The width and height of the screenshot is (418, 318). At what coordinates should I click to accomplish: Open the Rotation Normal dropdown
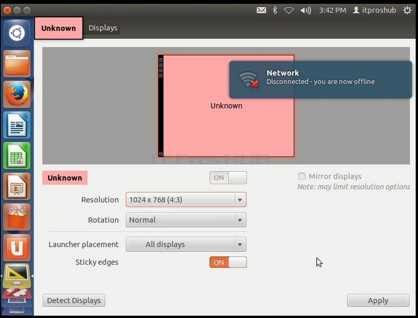186,220
